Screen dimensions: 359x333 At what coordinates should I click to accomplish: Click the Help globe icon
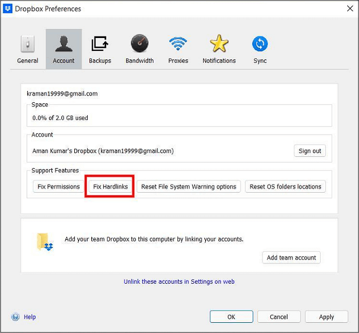tap(15, 317)
